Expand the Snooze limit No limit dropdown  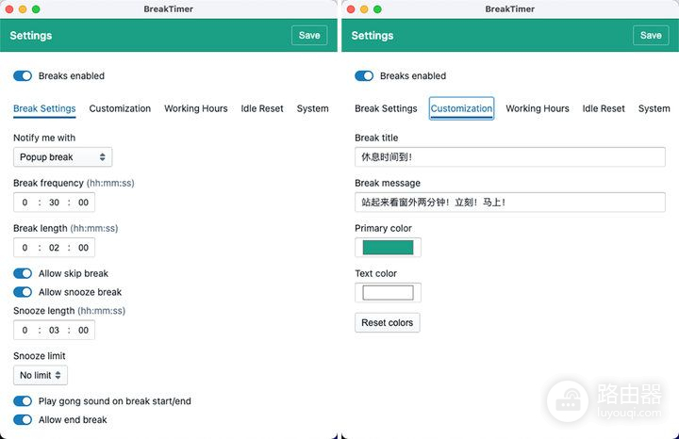41,375
